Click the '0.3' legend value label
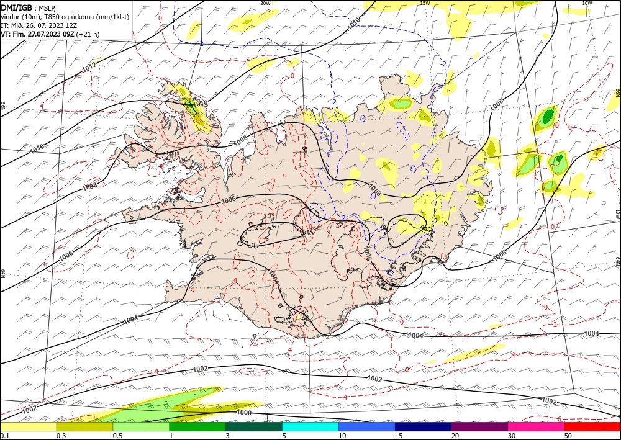 61,436
